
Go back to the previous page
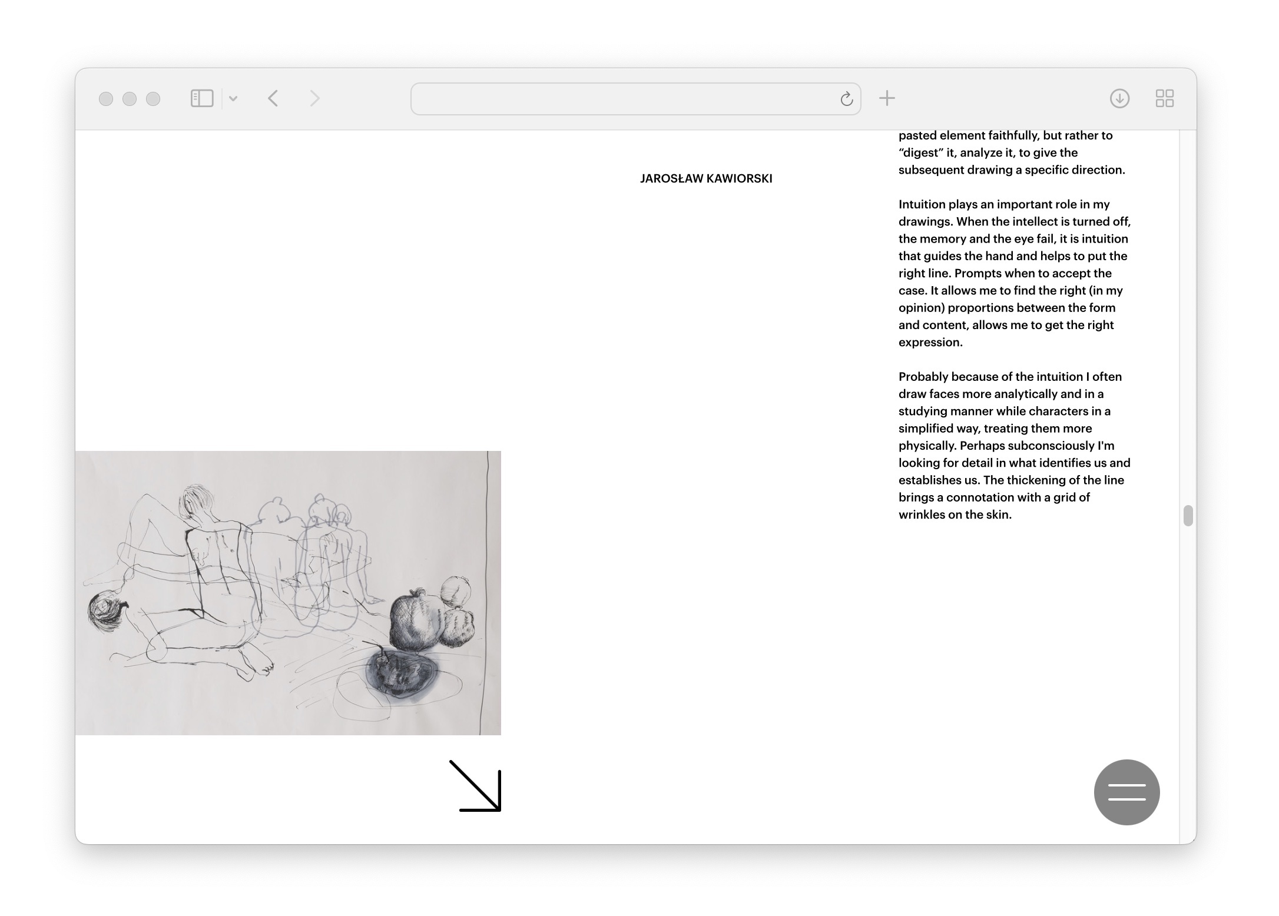tap(273, 98)
